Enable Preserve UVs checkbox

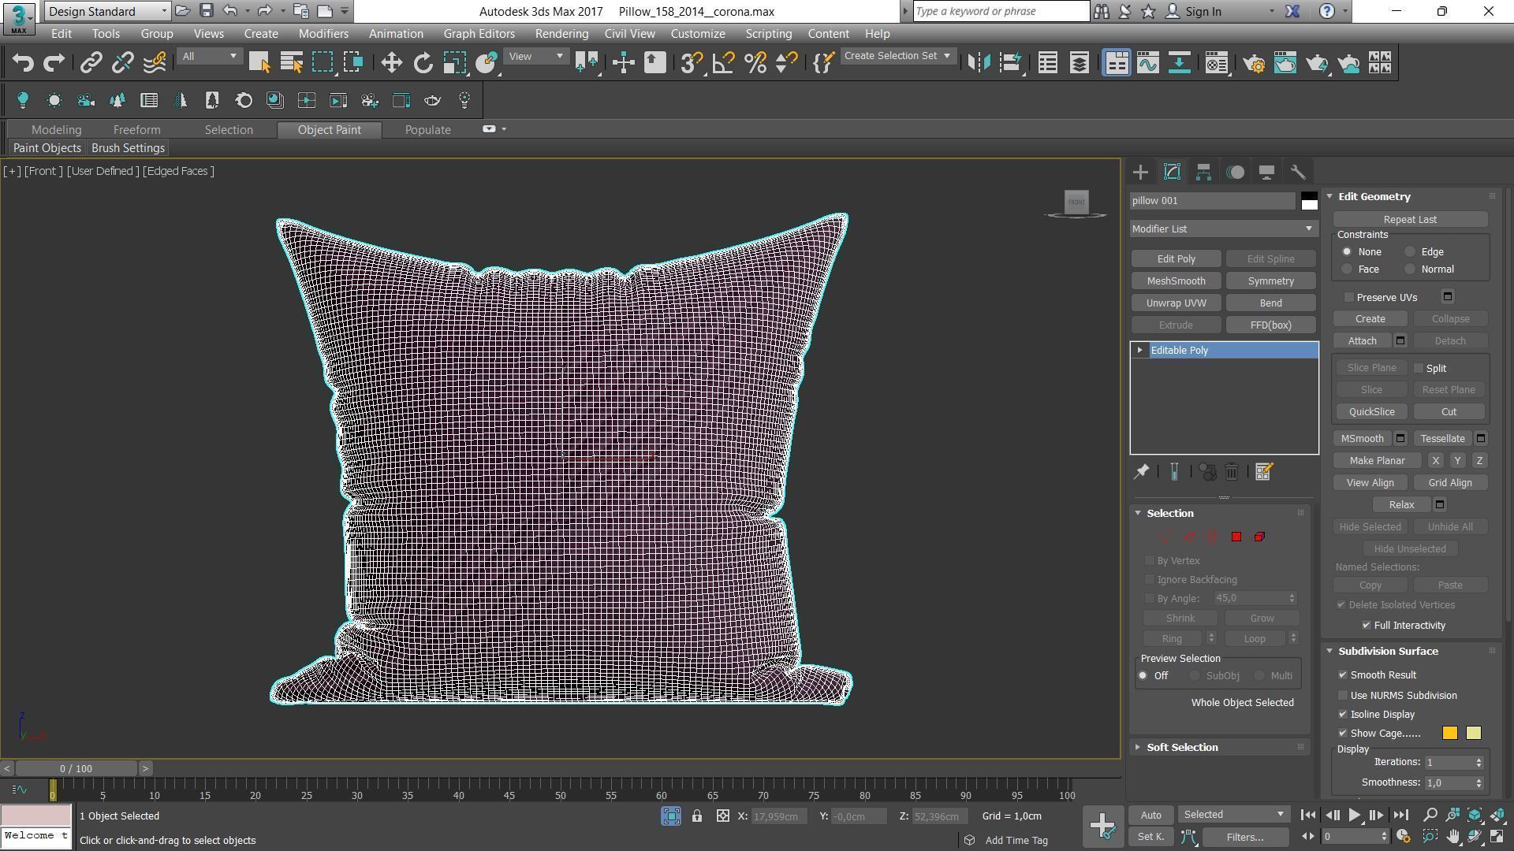[1349, 297]
